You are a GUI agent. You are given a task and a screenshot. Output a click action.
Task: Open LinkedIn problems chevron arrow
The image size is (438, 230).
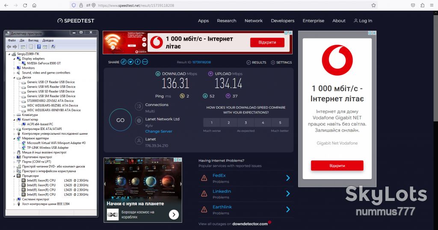(288, 194)
